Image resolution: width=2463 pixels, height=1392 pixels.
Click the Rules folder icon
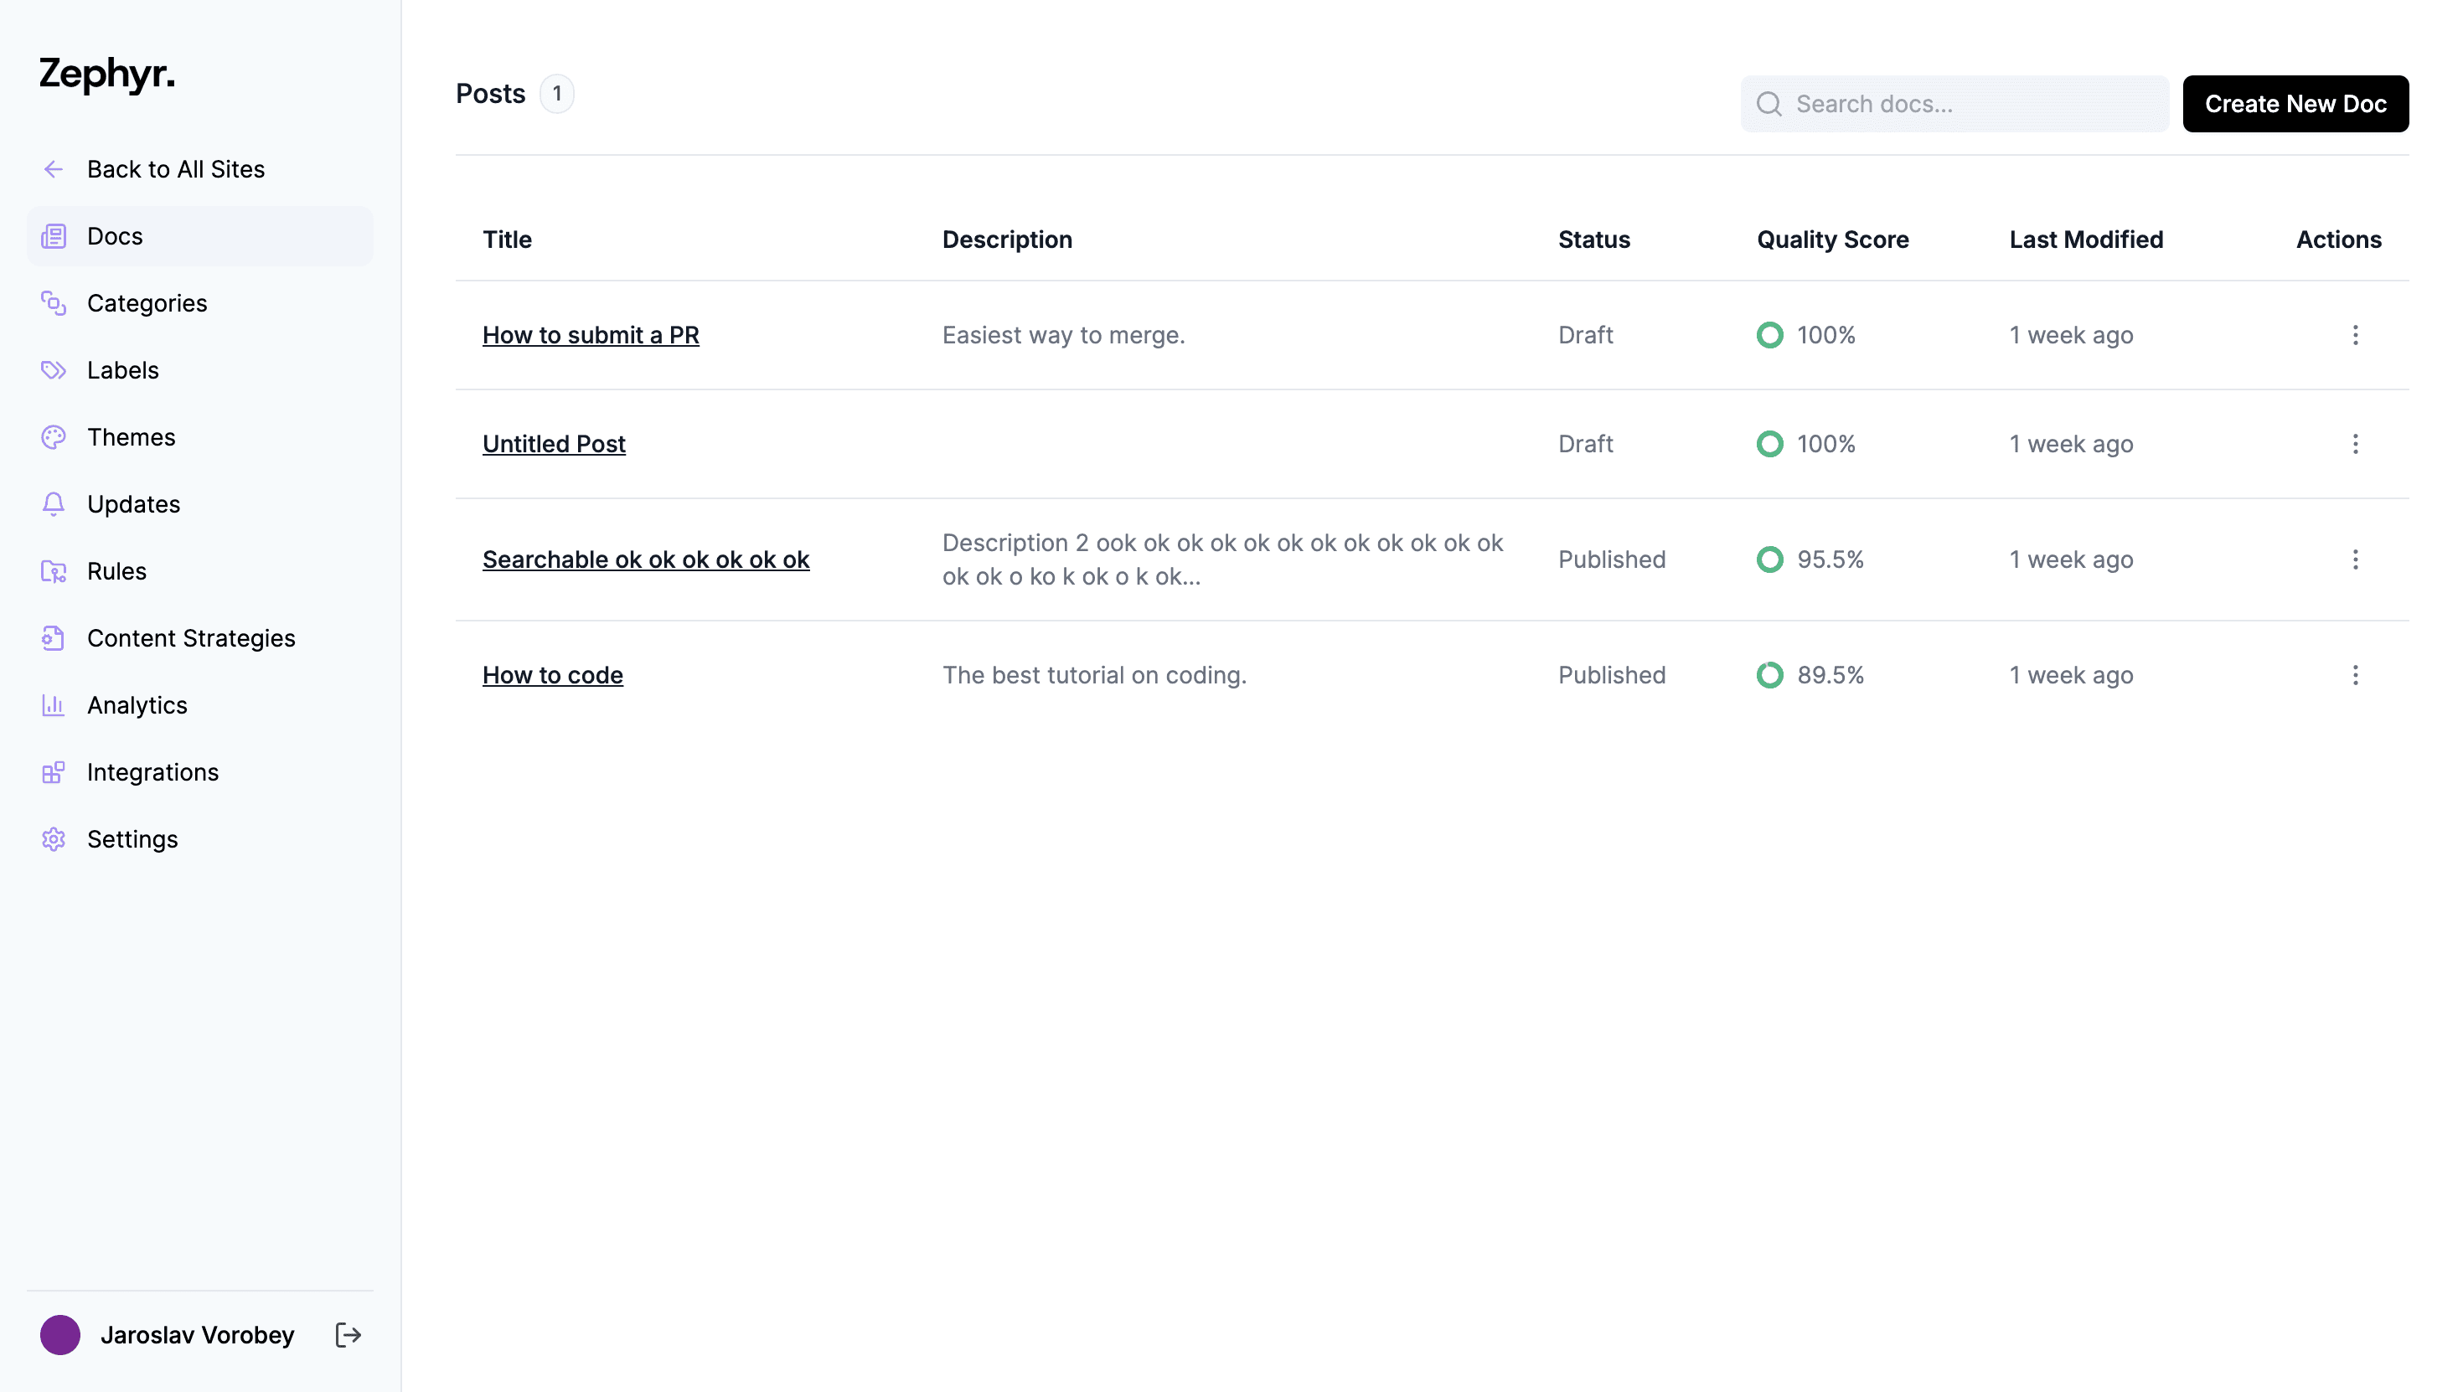[54, 570]
